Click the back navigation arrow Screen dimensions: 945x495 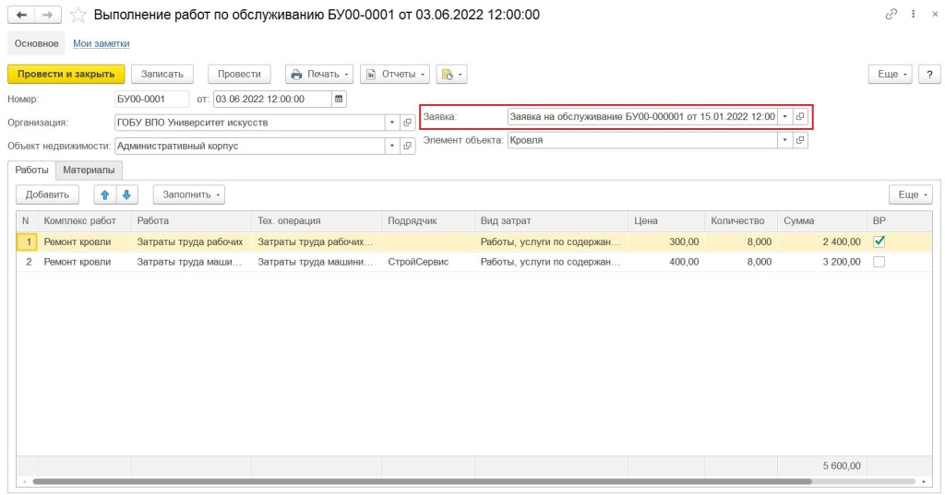coord(22,15)
